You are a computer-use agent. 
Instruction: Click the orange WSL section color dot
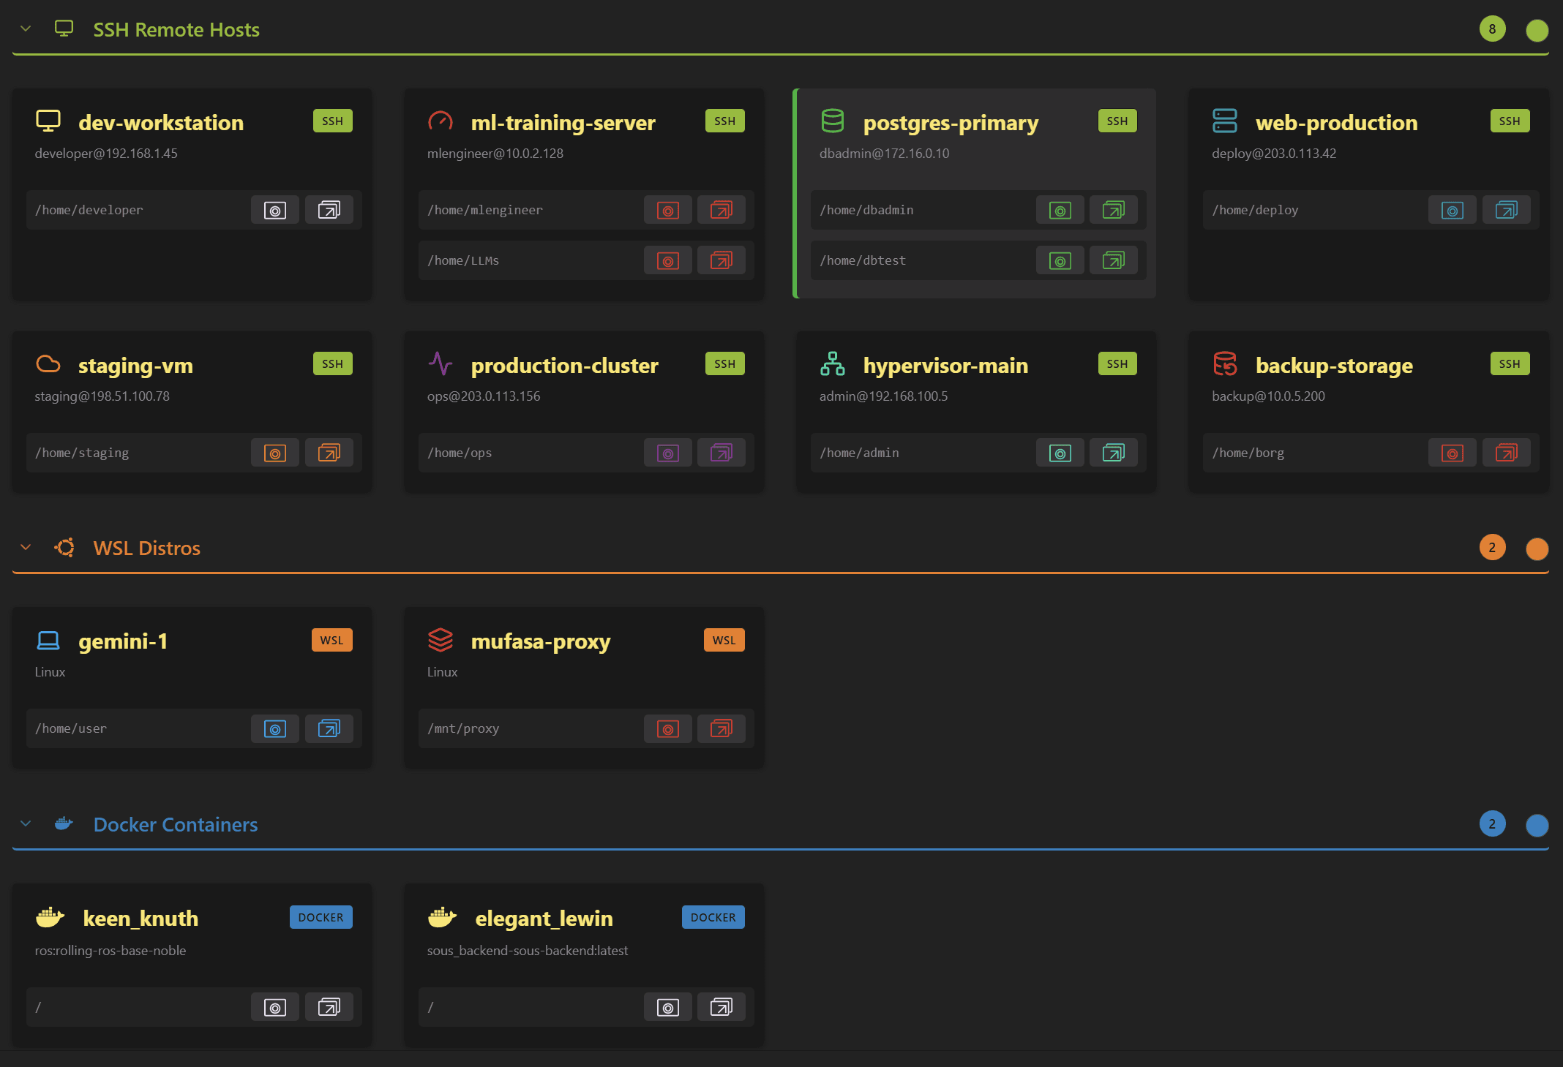(x=1537, y=548)
